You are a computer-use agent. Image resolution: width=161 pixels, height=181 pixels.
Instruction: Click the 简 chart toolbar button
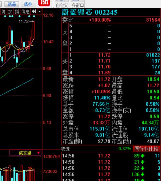click(4, 12)
